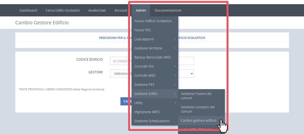Open the Account menu
Screen dimensions: 304x134
[x=120, y=10]
